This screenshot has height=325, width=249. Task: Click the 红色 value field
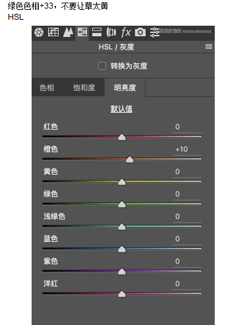click(187, 127)
